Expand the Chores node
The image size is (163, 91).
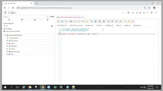pos(7,49)
